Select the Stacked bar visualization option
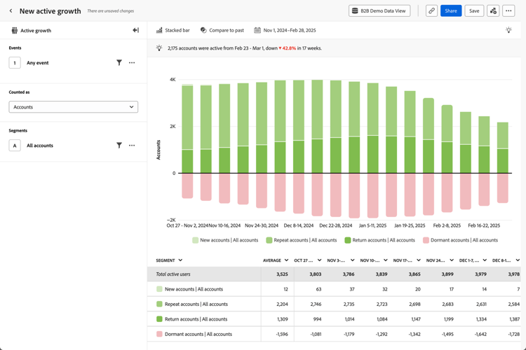The height and width of the screenshot is (350, 526). coord(173,31)
